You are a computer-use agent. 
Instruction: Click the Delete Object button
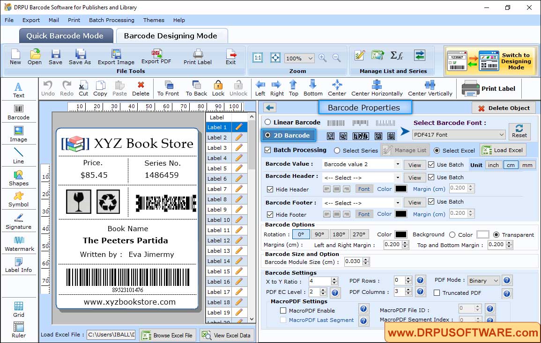504,108
